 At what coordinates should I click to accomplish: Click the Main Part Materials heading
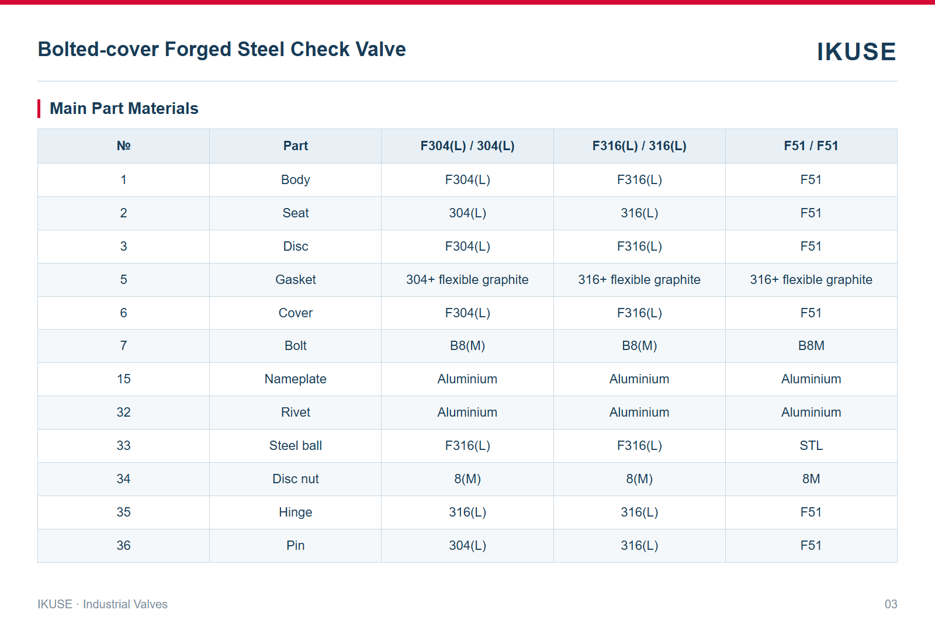click(124, 108)
